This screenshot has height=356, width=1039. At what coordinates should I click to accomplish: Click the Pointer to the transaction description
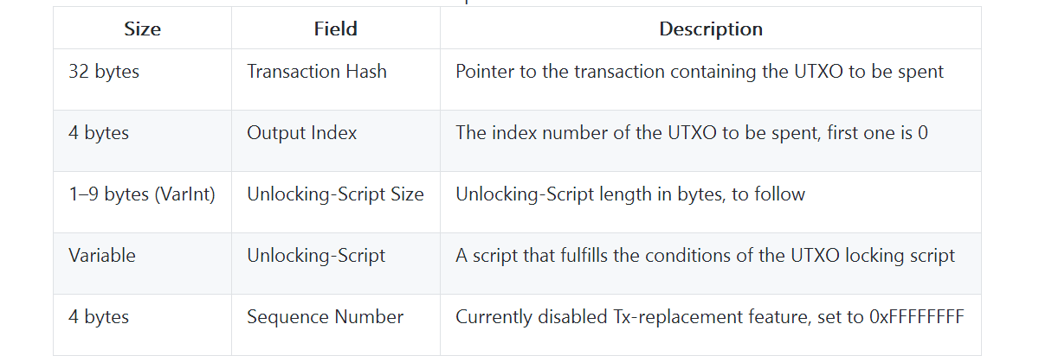pyautogui.click(x=699, y=72)
